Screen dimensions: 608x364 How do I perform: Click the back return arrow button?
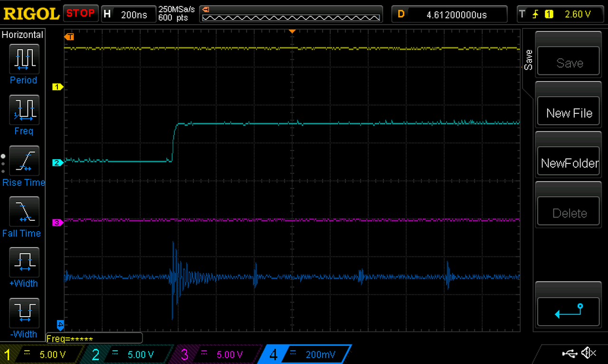(568, 311)
